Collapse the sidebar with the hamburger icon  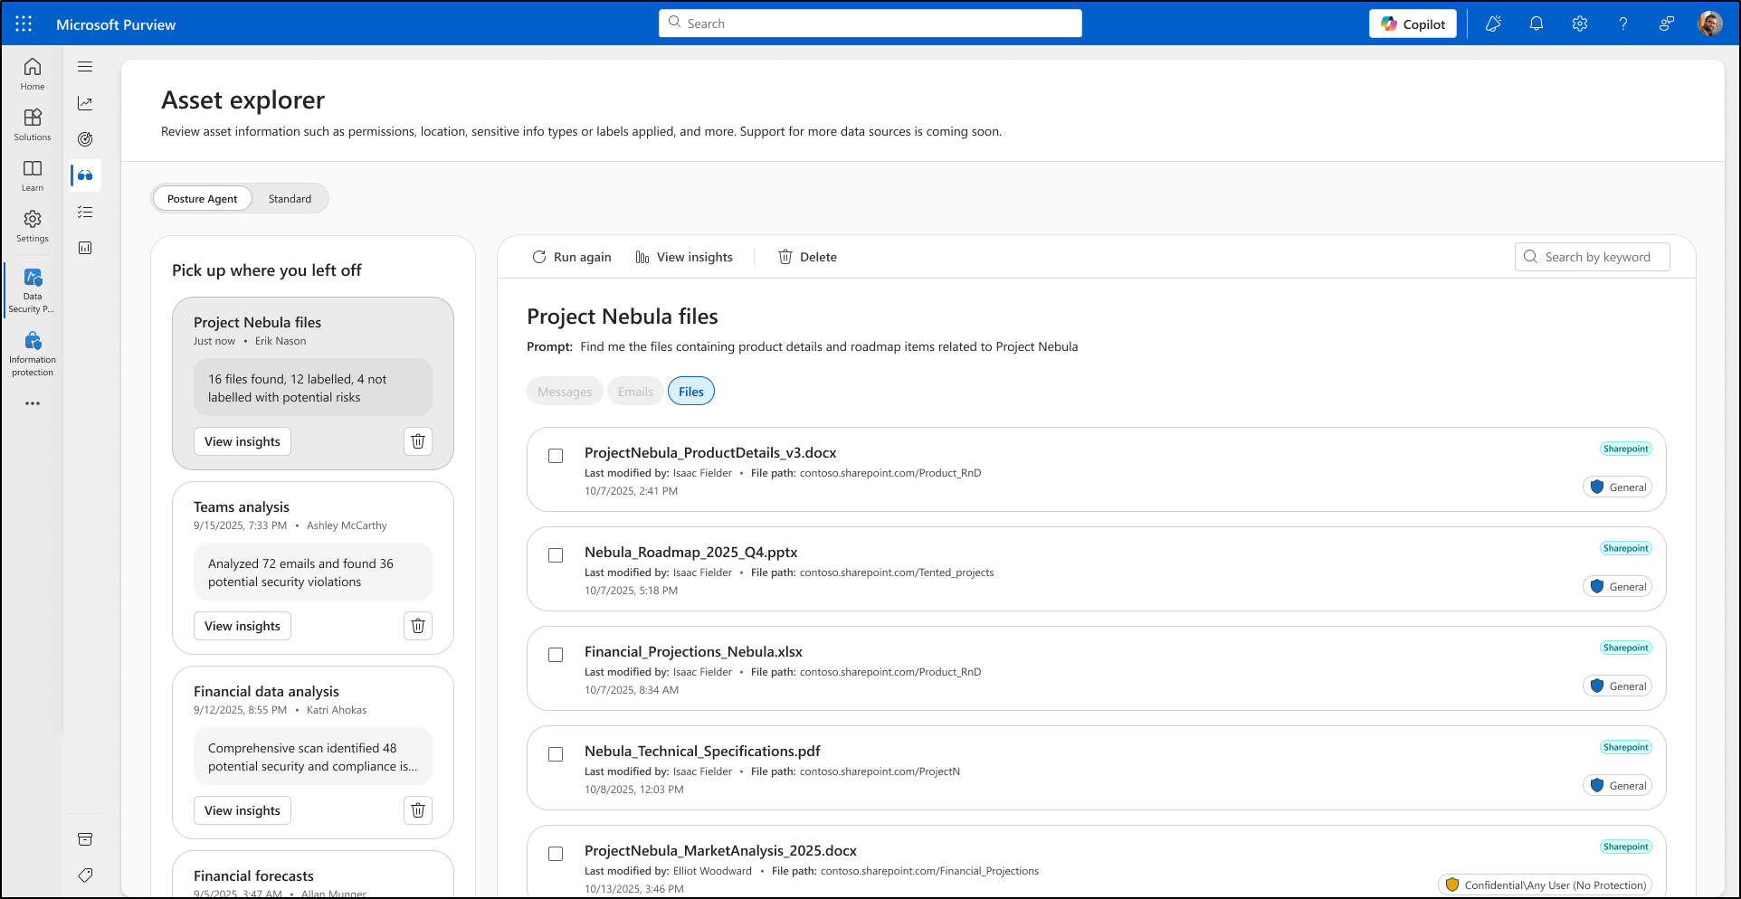click(85, 66)
